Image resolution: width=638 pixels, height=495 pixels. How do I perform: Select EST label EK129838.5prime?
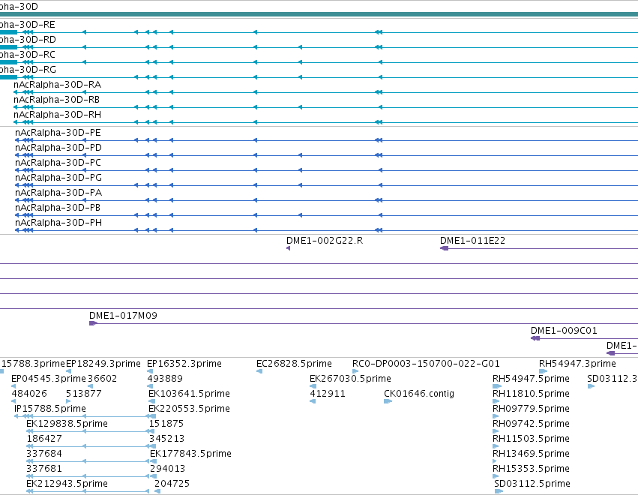pyautogui.click(x=67, y=424)
